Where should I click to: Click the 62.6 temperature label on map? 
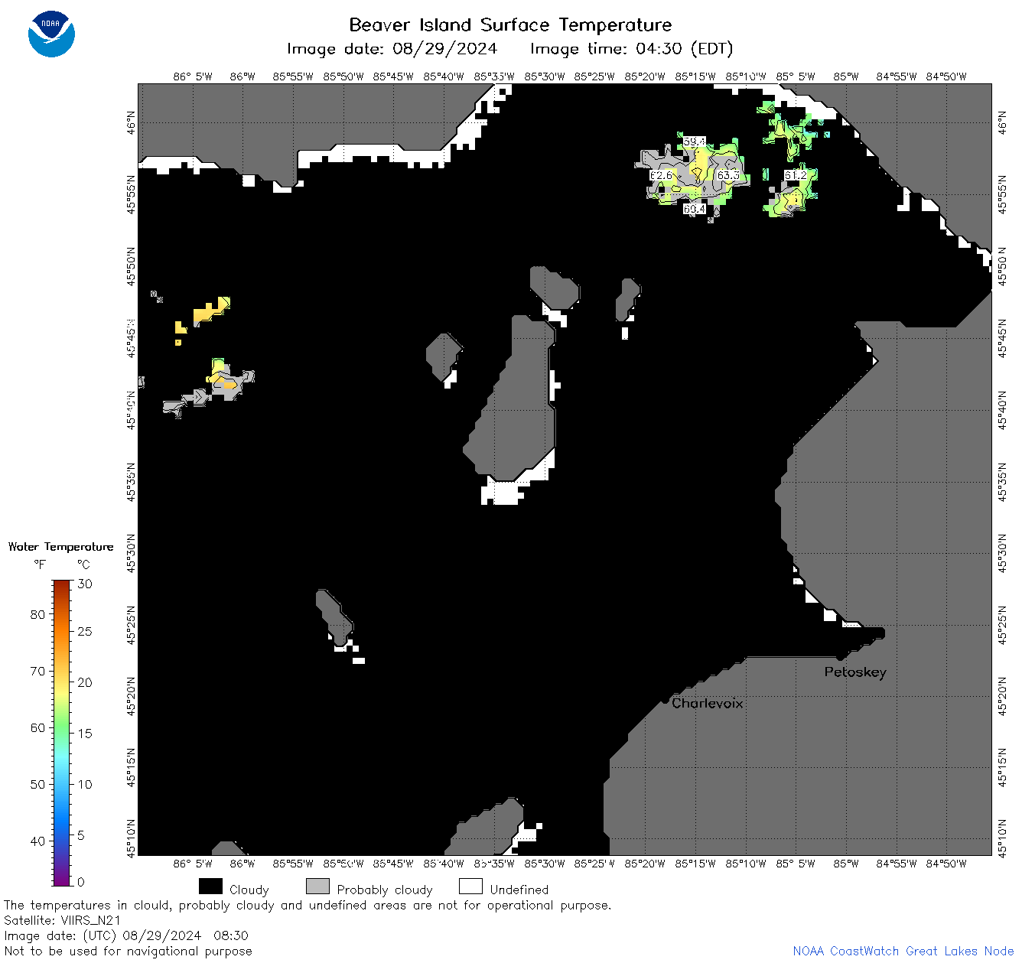click(661, 175)
